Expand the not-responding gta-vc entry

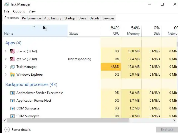pyautogui.click(x=6, y=59)
